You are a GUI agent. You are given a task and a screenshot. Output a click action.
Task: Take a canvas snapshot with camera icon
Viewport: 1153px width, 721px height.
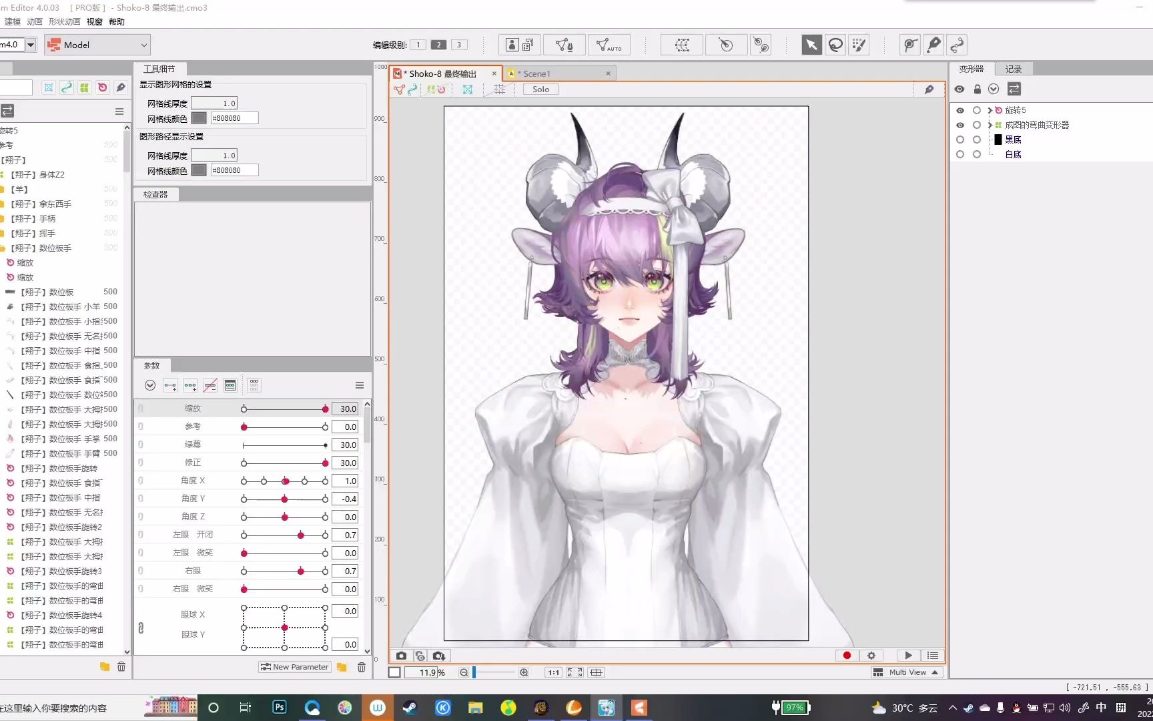(401, 656)
